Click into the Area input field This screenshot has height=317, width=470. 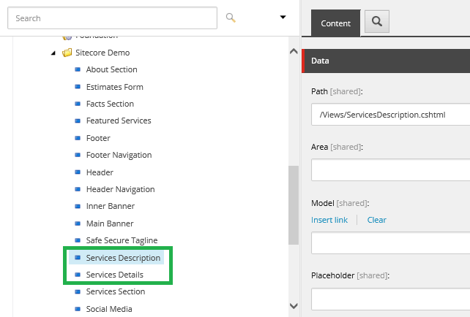click(x=390, y=170)
